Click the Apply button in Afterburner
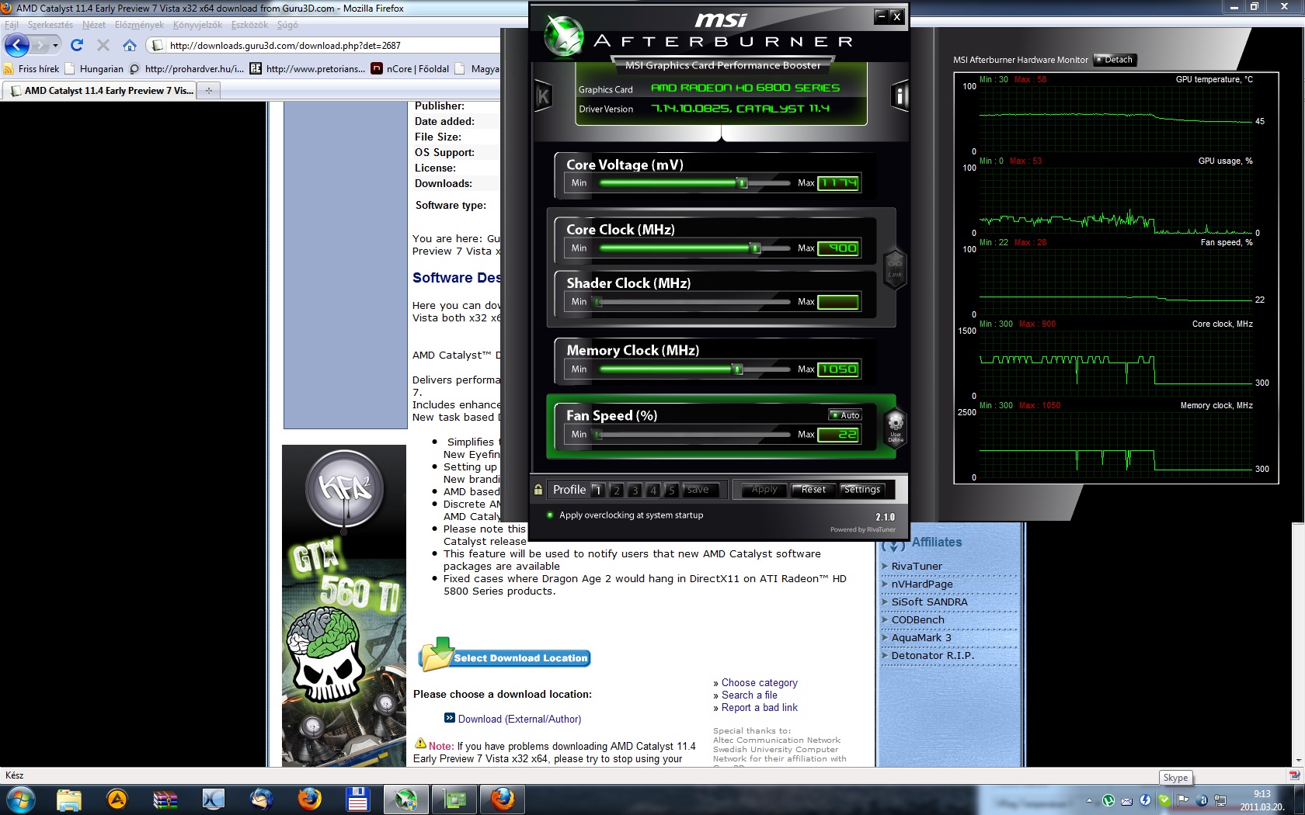 click(764, 490)
